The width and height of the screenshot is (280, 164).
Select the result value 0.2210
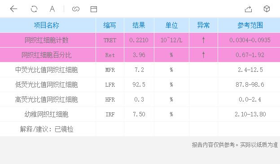139,40
